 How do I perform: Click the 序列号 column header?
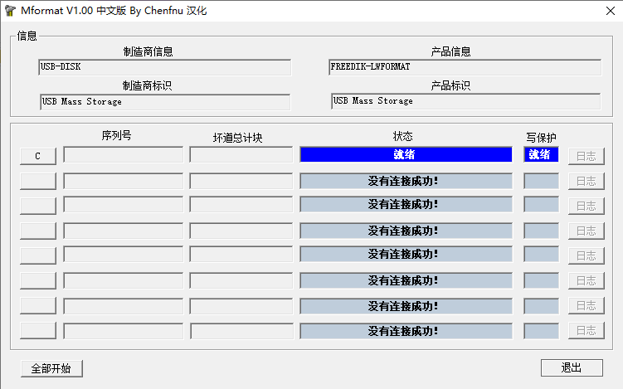point(116,136)
